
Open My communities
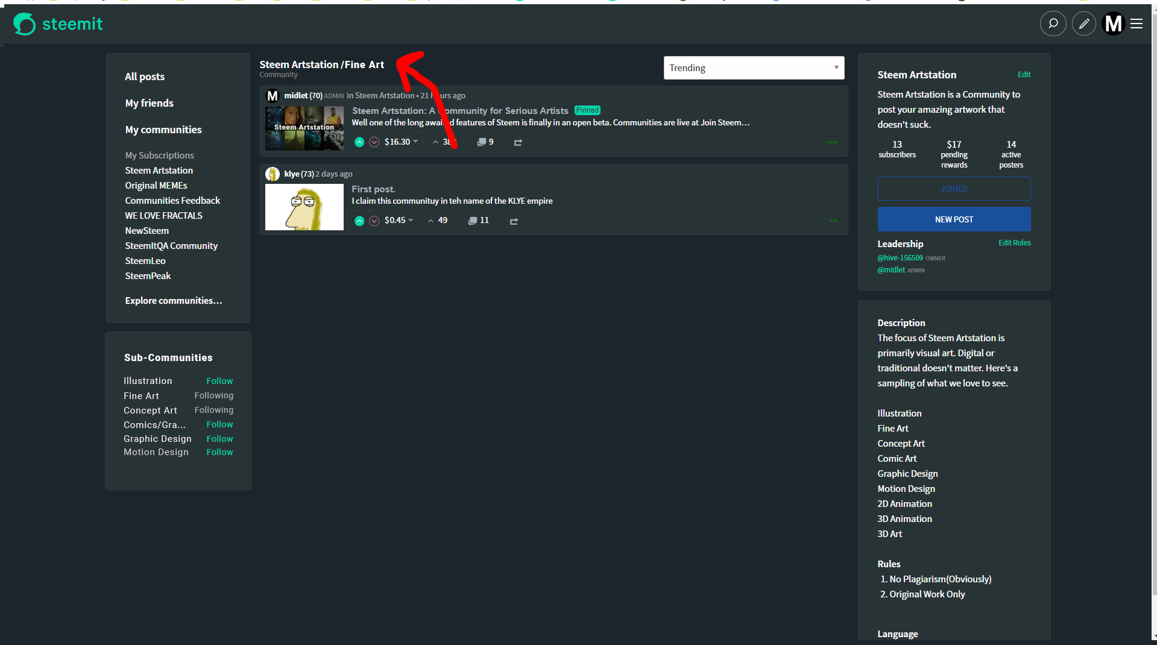point(163,130)
